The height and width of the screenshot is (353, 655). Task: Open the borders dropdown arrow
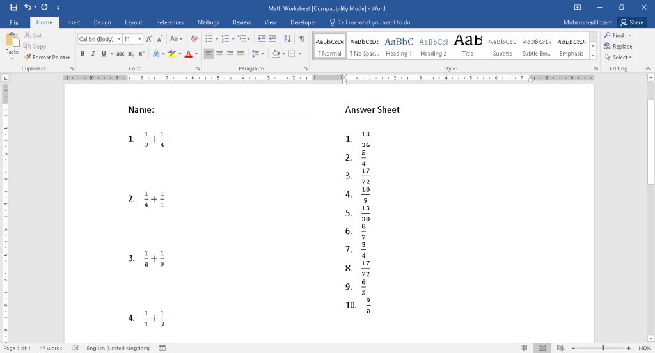(x=299, y=54)
